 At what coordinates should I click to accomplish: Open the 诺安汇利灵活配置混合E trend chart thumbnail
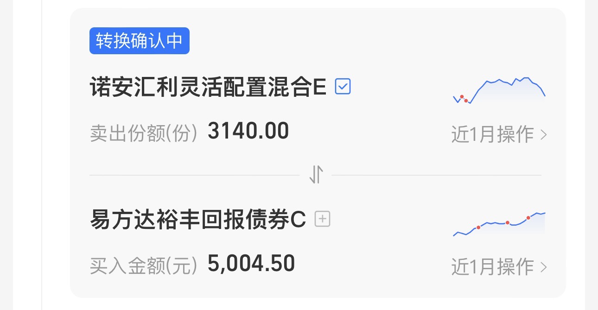tap(499, 90)
